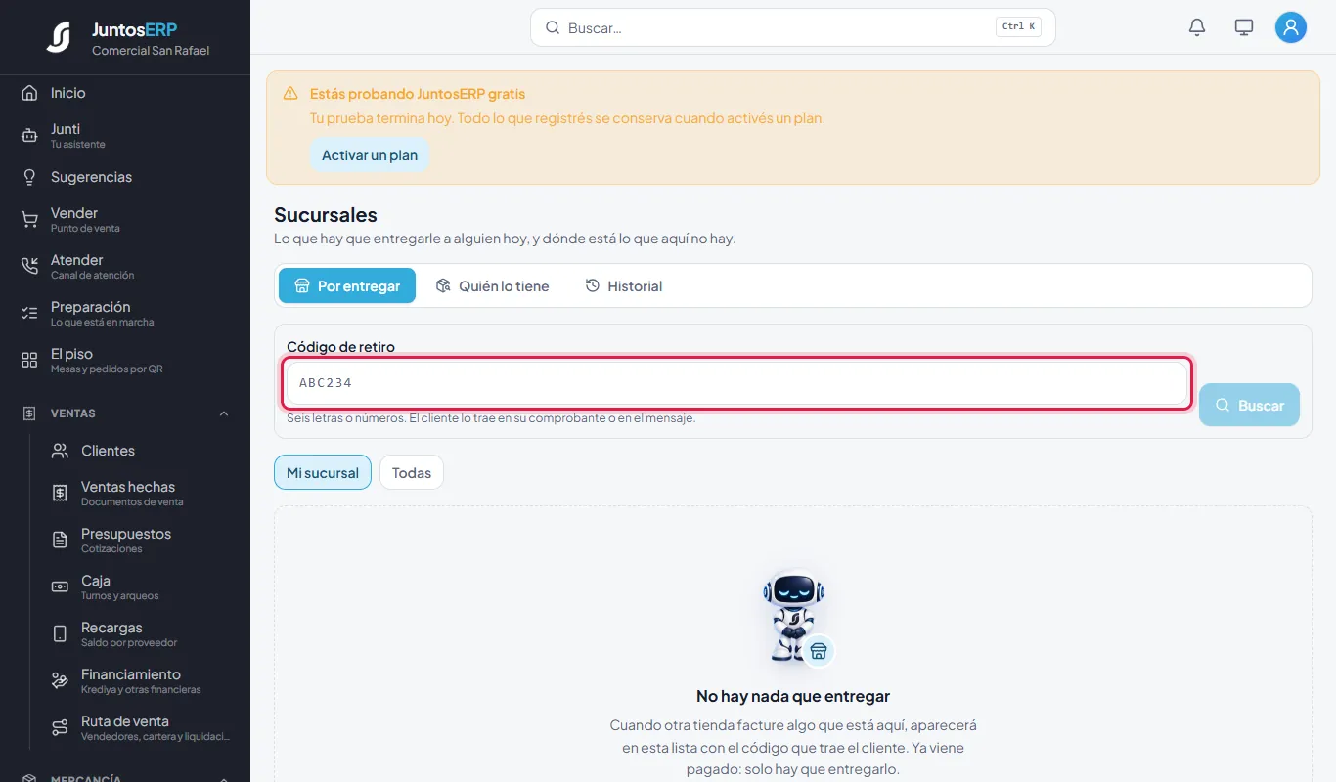Select the Todas filter chip
The width and height of the screenshot is (1336, 782).
point(412,472)
